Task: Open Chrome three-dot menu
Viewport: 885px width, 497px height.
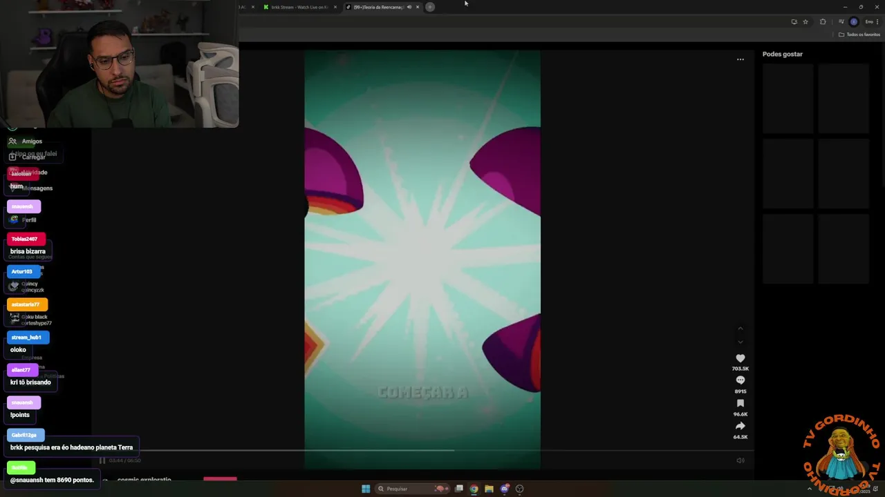Action: pyautogui.click(x=877, y=21)
